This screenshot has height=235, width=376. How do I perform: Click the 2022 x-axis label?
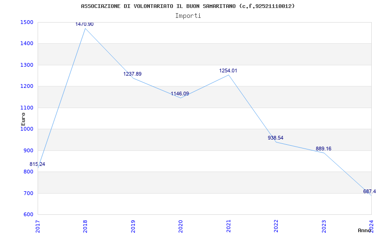pyautogui.click(x=276, y=227)
